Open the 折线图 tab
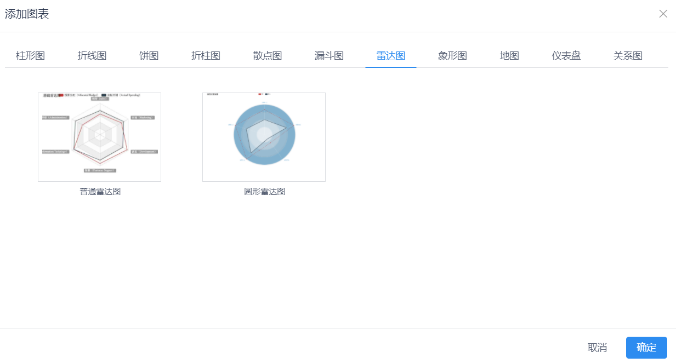The height and width of the screenshot is (363, 676). pos(92,55)
